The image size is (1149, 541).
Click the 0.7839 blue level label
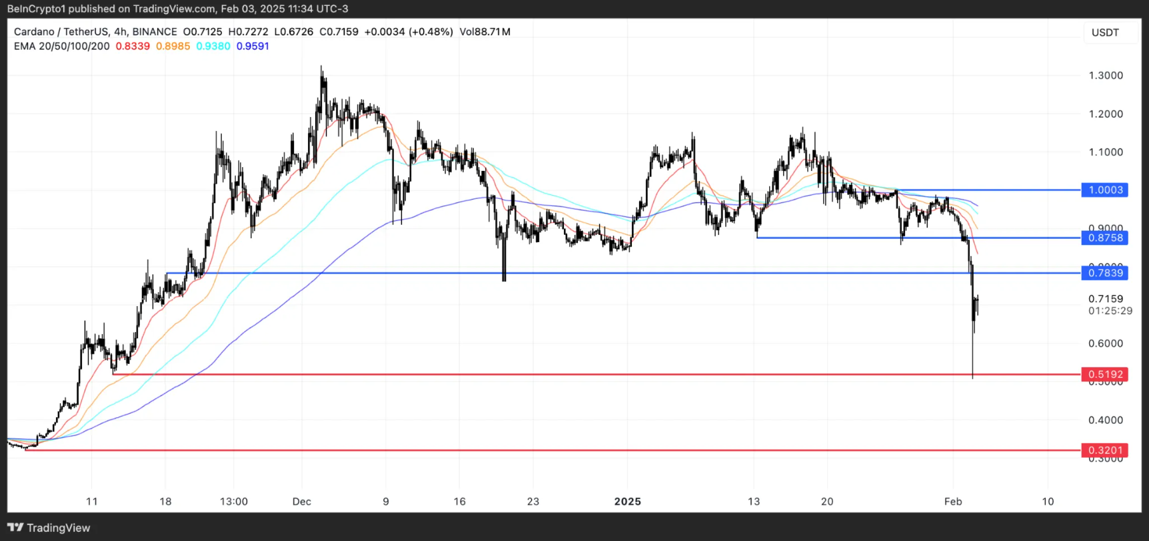coord(1105,273)
